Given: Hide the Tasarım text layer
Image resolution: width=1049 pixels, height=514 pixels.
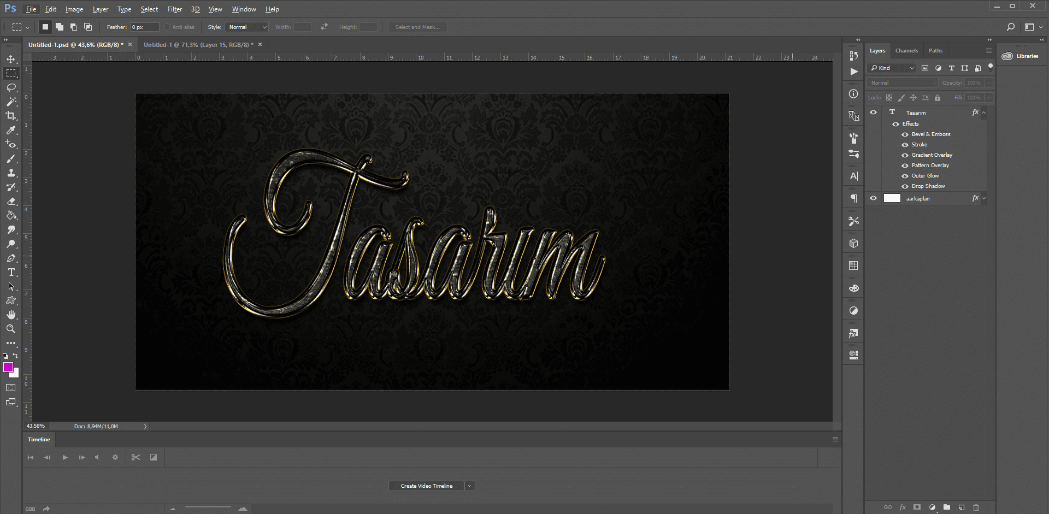Looking at the screenshot, I should (x=873, y=113).
